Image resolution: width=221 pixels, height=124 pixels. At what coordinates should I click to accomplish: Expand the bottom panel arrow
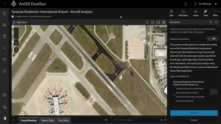(13, 120)
